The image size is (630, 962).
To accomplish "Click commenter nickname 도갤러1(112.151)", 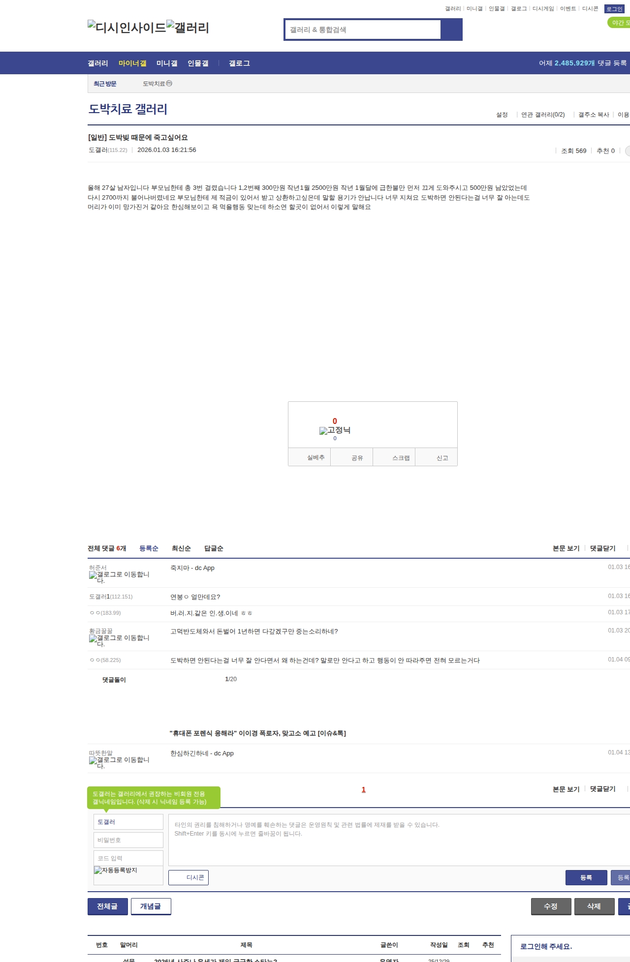I will click(x=111, y=597).
